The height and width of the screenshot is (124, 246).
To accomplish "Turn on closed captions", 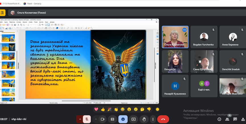I will tap(113, 119).
